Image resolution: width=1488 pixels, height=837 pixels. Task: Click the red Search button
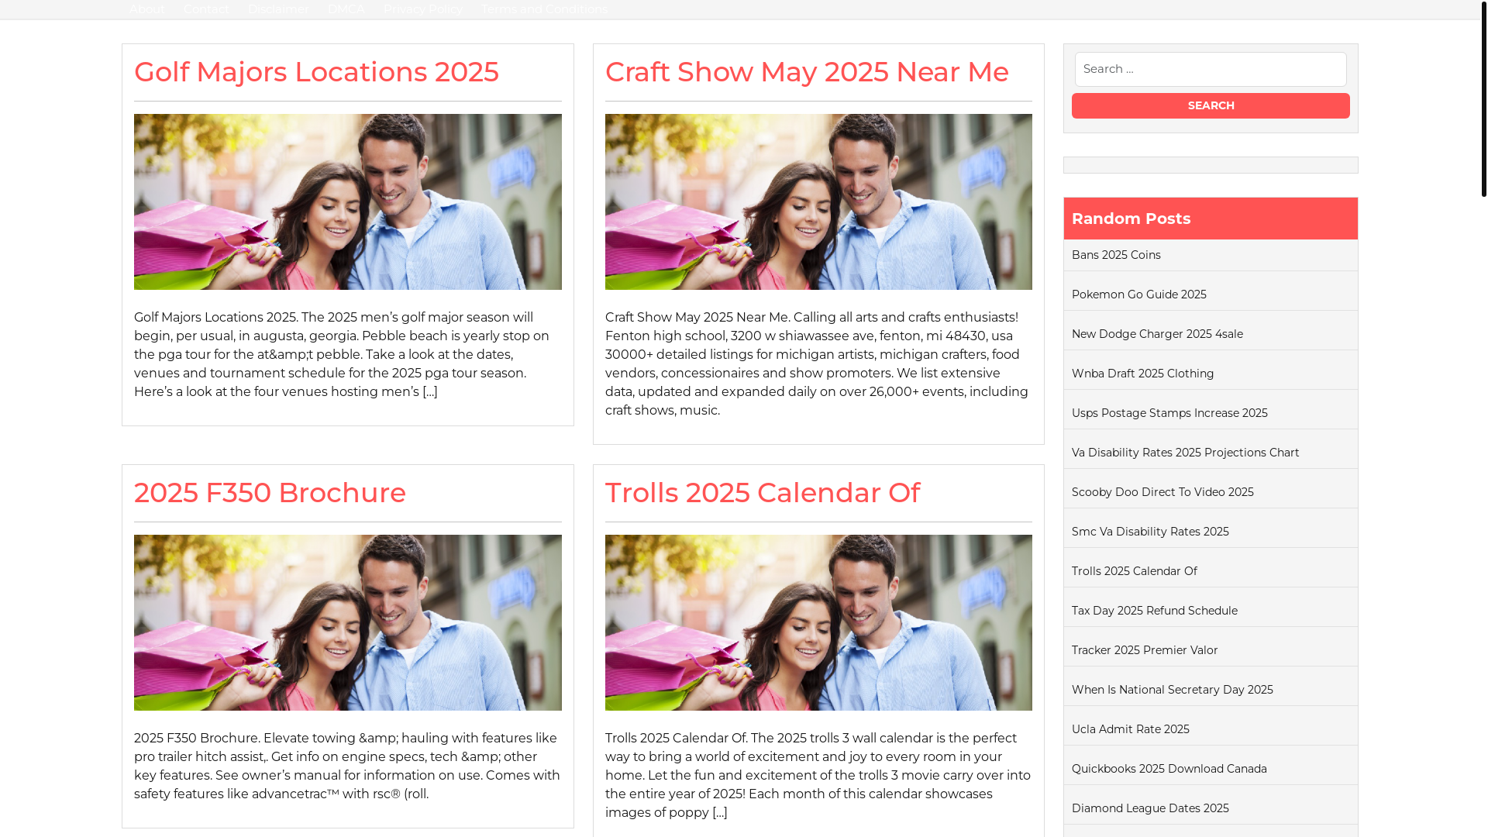pyautogui.click(x=1211, y=105)
